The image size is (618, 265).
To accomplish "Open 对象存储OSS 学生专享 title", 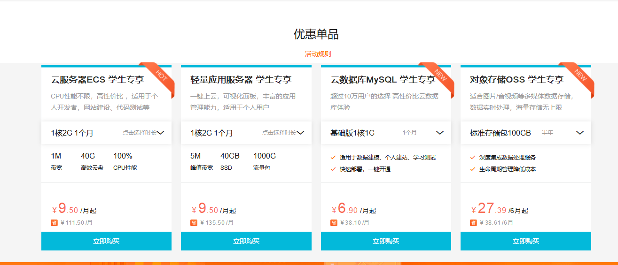I will pyautogui.click(x=516, y=80).
